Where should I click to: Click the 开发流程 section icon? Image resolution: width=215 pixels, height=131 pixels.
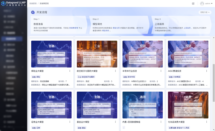(x=33, y=13)
